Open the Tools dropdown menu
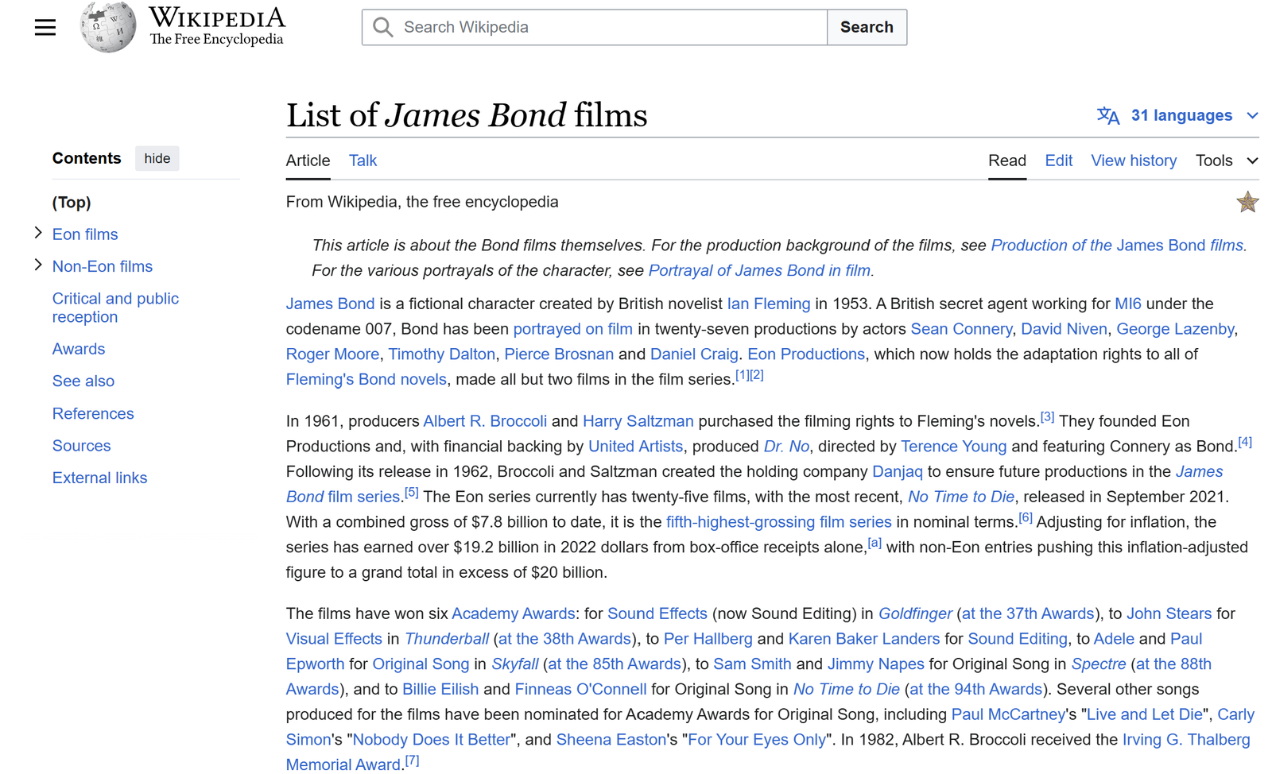 [1226, 161]
